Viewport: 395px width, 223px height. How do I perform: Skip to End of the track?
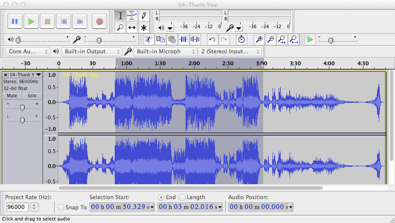pos(80,21)
